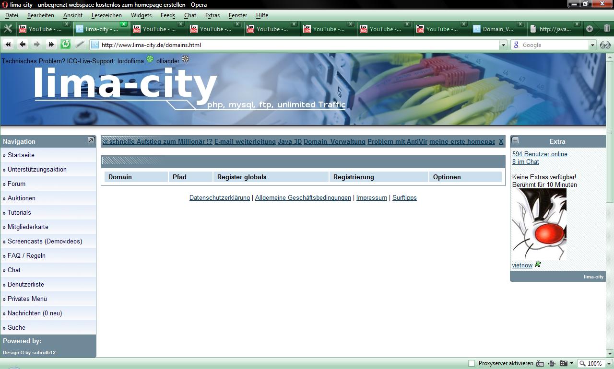
Task: Collapse the Navigation panel arrow icon
Action: (91, 140)
